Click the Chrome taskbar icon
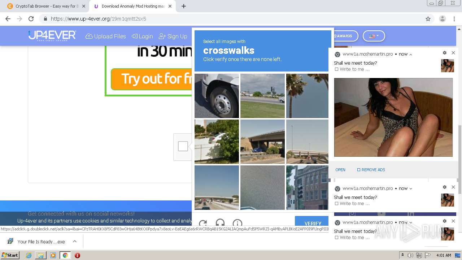 coord(65,255)
